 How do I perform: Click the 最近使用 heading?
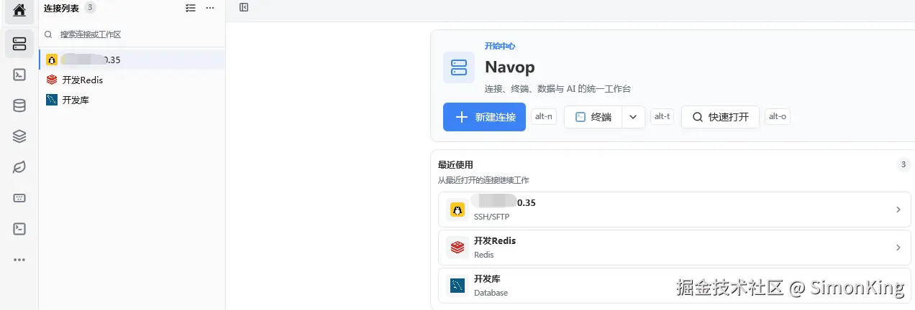click(x=455, y=165)
